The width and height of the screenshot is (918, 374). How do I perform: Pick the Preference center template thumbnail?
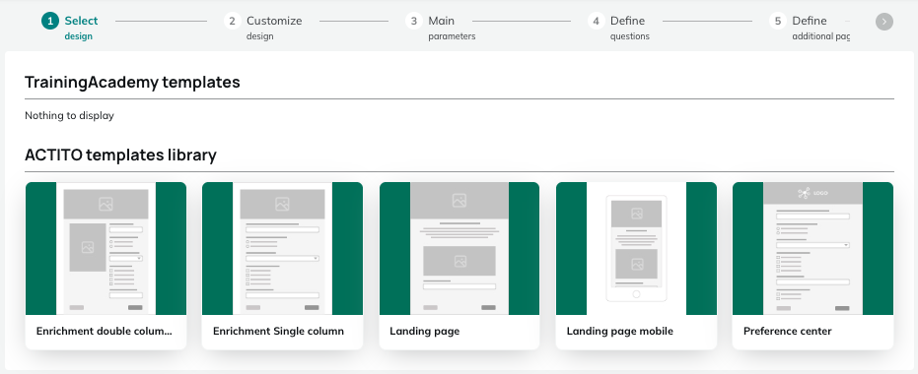point(813,248)
